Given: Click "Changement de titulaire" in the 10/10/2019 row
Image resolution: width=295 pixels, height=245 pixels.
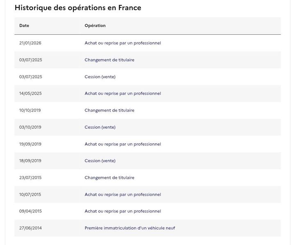Looking at the screenshot, I should [109, 111].
